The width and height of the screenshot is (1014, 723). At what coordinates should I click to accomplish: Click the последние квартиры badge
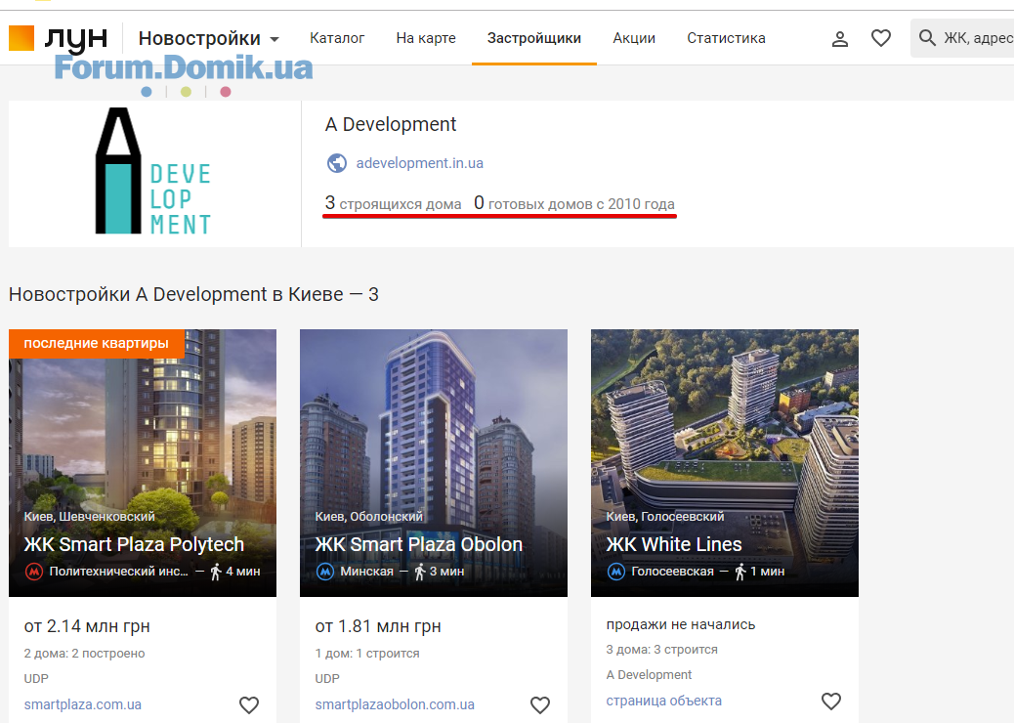coord(97,343)
